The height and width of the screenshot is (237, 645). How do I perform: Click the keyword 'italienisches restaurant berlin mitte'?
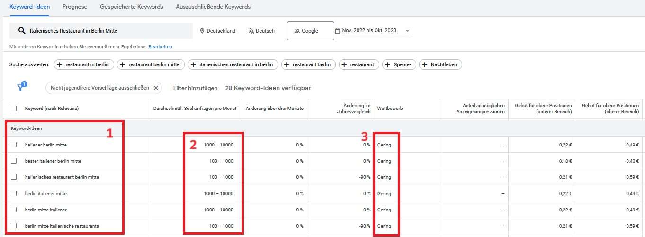tap(62, 177)
